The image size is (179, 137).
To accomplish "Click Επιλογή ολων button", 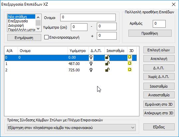I will click(x=159, y=50).
